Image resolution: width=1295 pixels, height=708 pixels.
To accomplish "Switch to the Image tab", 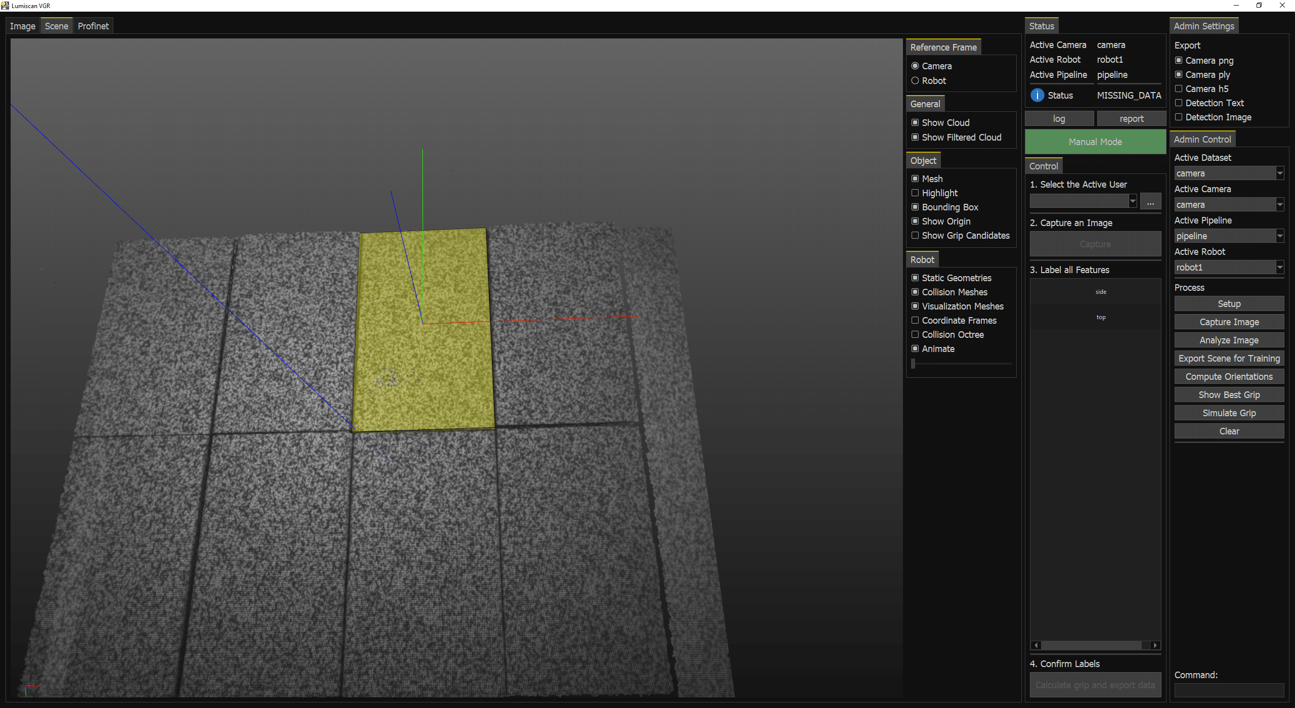I will point(23,26).
